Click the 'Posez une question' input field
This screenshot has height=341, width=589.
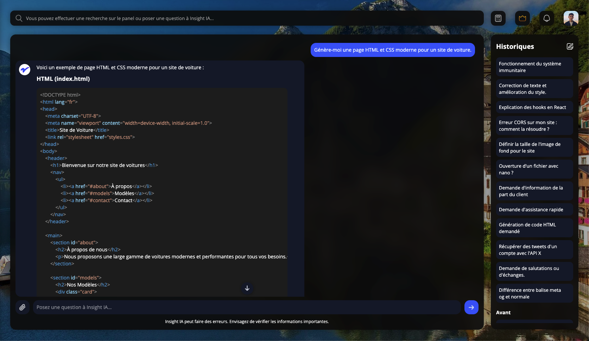point(247,307)
